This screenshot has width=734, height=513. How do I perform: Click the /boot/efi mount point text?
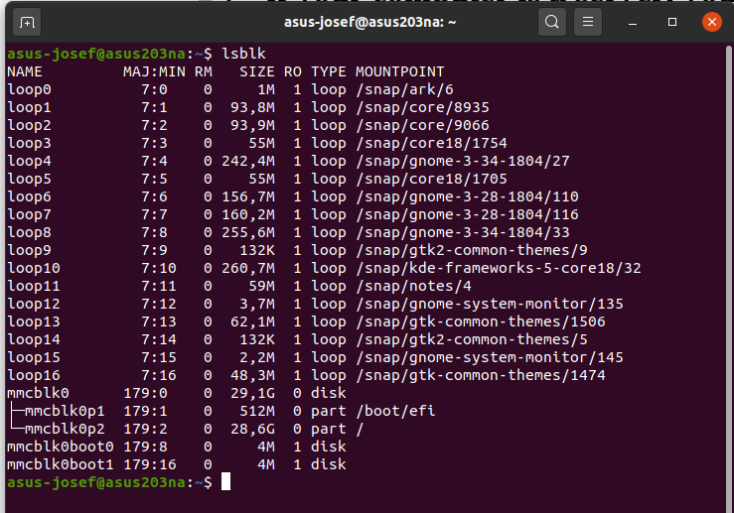[394, 410]
